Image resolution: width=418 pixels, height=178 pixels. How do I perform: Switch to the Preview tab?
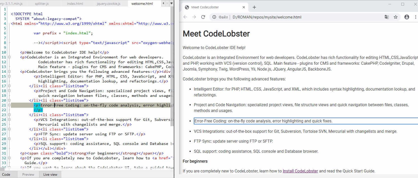(x=28, y=174)
